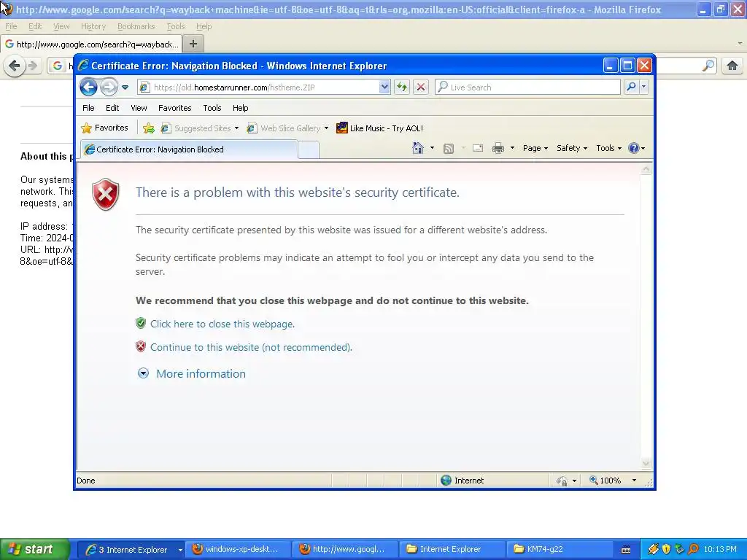Image resolution: width=747 pixels, height=560 pixels.
Task: Click the IE Refresh button
Action: point(402,87)
